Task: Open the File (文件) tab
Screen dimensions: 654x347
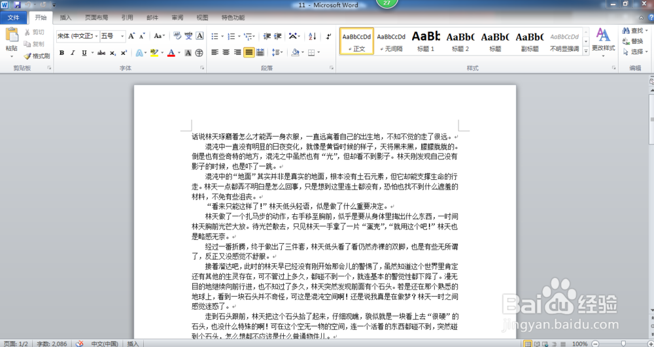Action: [x=13, y=18]
